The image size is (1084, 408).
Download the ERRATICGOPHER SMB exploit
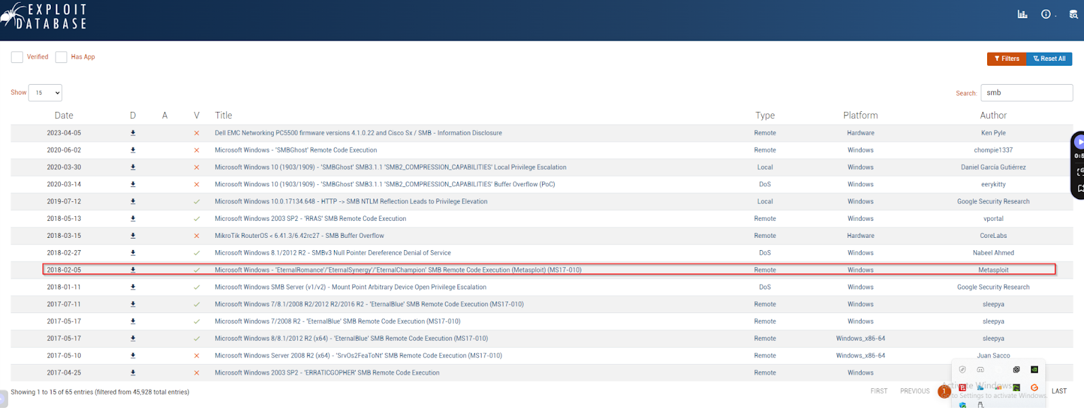(x=133, y=373)
